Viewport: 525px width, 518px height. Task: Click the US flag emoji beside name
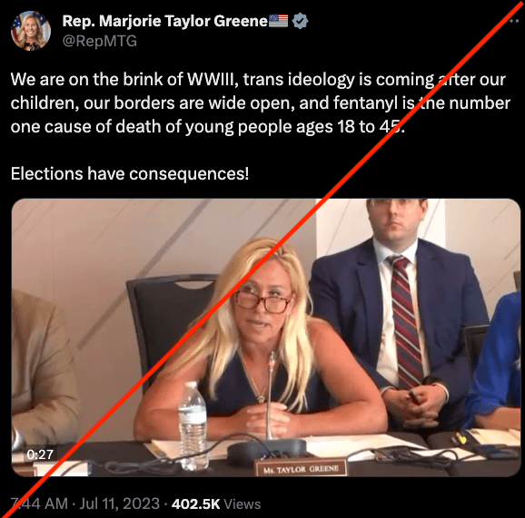[x=278, y=21]
